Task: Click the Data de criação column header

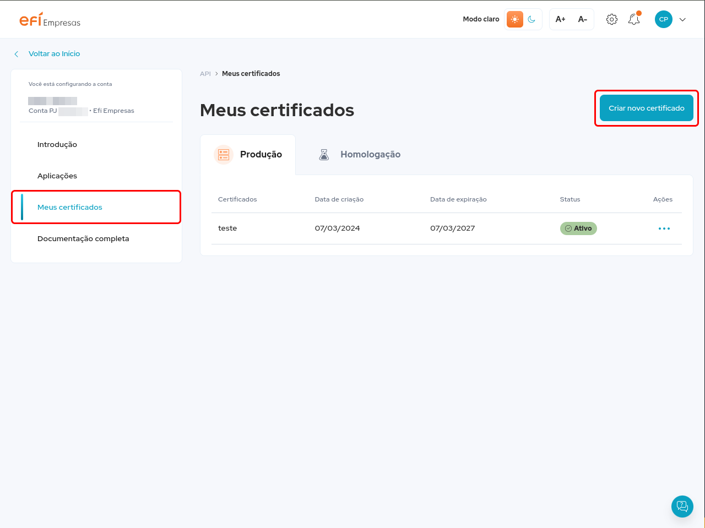Action: (x=339, y=199)
